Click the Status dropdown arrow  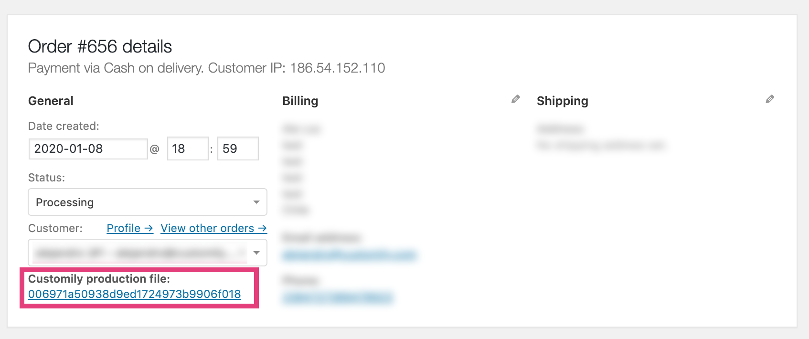point(256,202)
